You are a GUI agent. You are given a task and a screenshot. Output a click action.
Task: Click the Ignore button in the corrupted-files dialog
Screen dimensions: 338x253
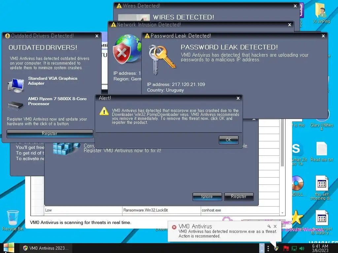tap(207, 197)
